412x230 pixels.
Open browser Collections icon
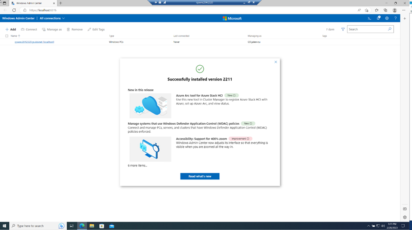(x=385, y=10)
